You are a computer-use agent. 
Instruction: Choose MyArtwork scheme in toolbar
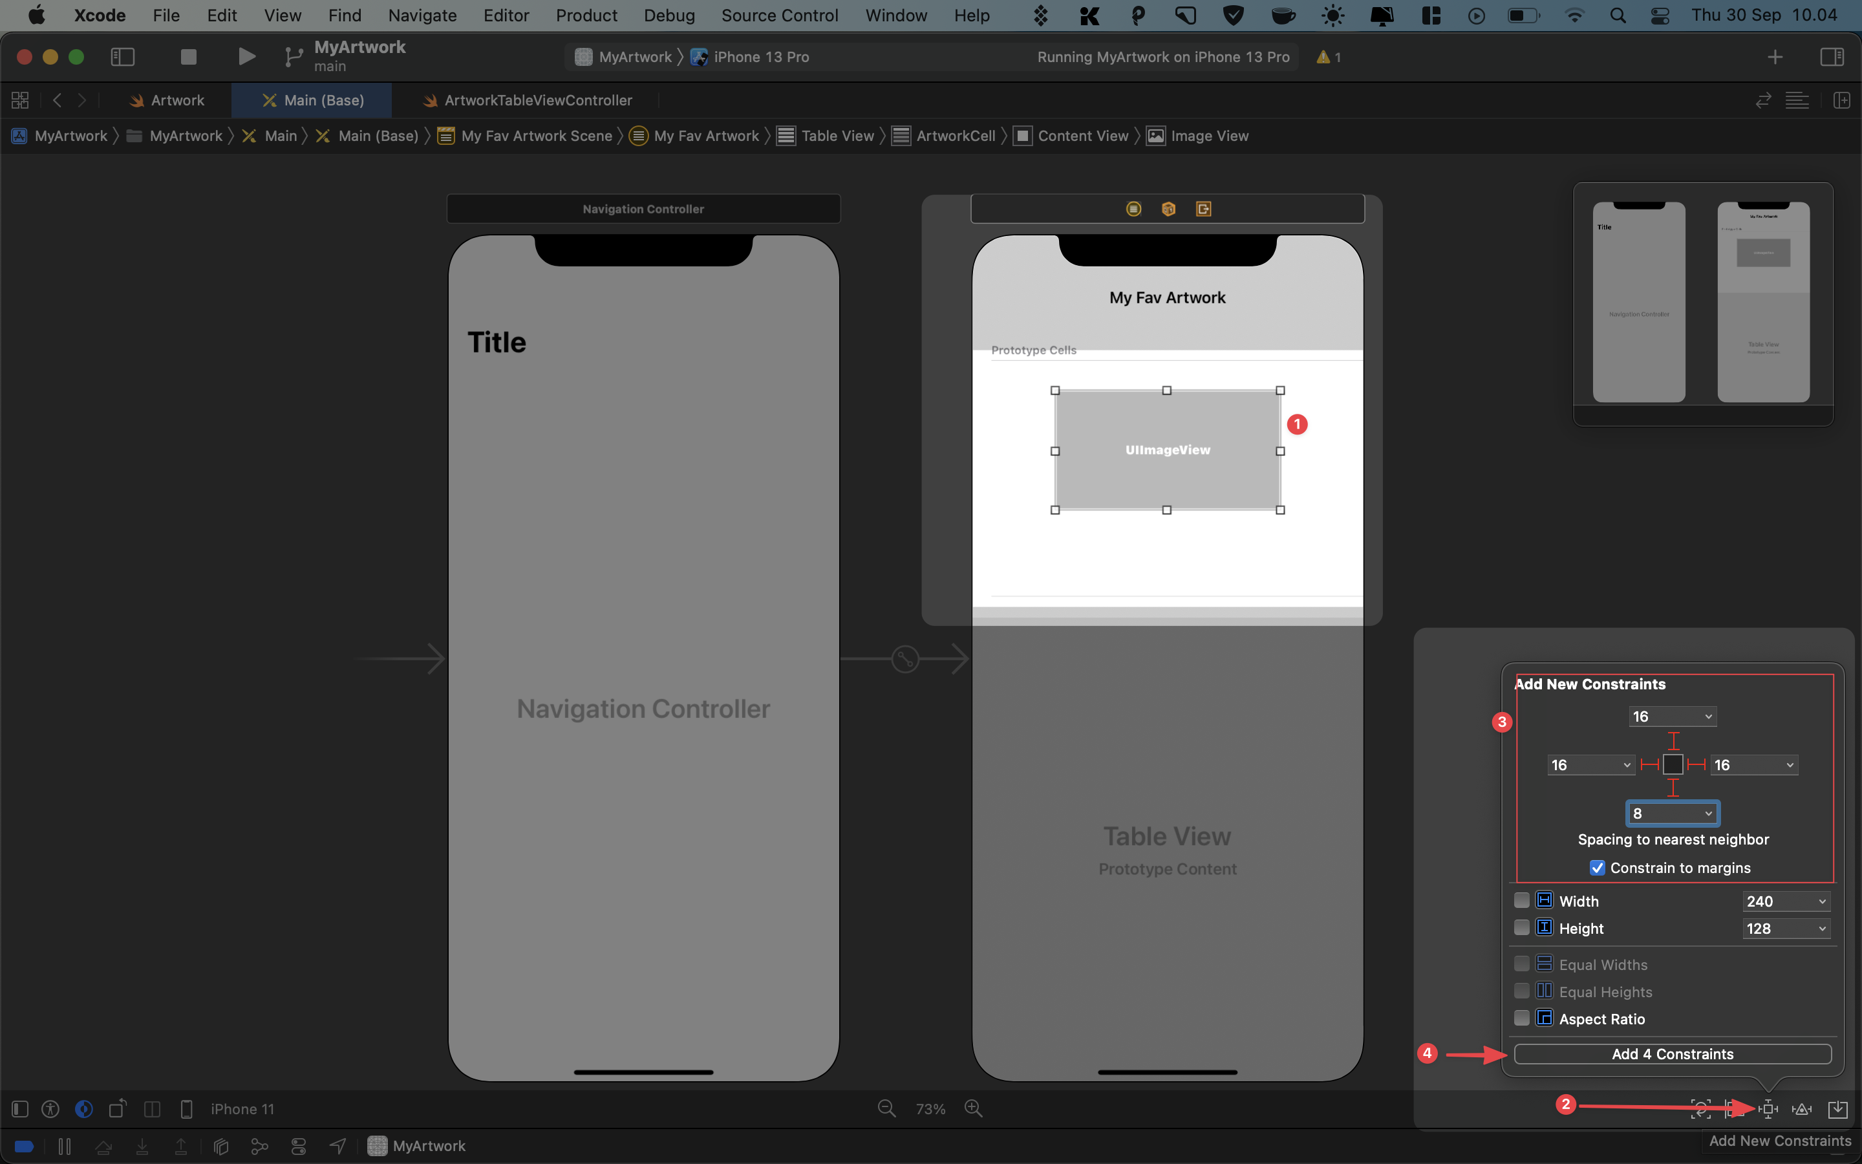click(624, 57)
